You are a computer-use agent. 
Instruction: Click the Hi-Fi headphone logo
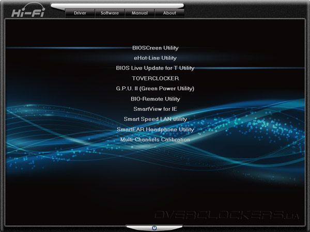pyautogui.click(x=28, y=10)
